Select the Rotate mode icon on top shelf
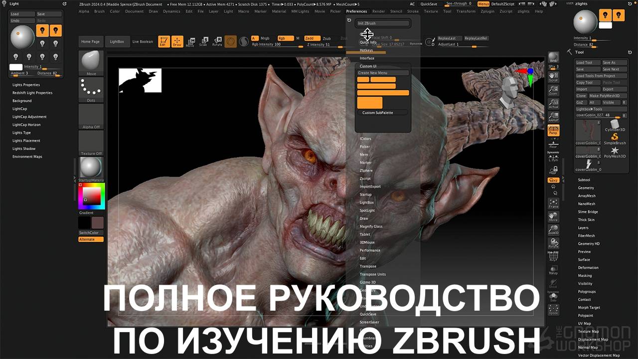This screenshot has width=638, height=359. point(218,41)
